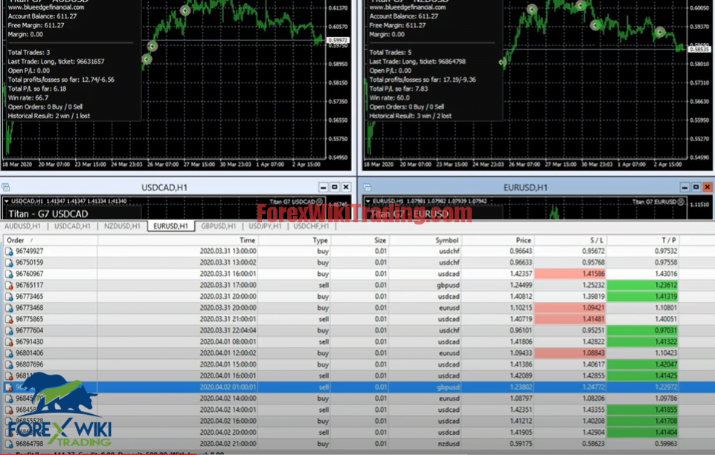Click the order icon for ticket 96801406
Viewport: 715px width, 455px height.
9,353
